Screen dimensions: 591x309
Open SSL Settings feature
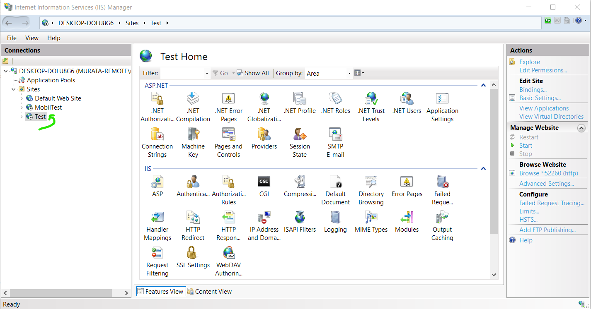click(193, 257)
